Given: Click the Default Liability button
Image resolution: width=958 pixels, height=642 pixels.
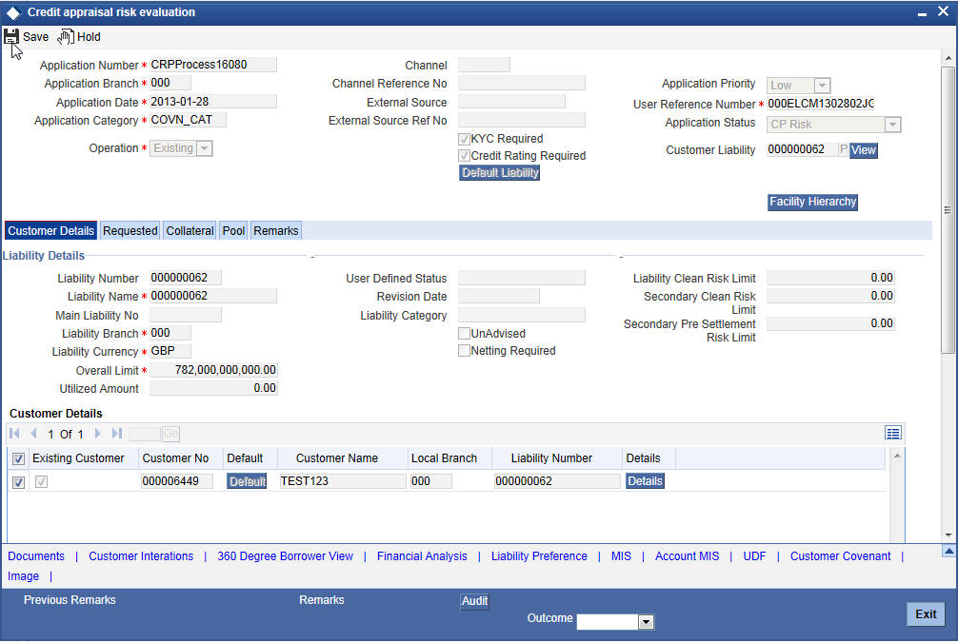Looking at the screenshot, I should point(500,173).
